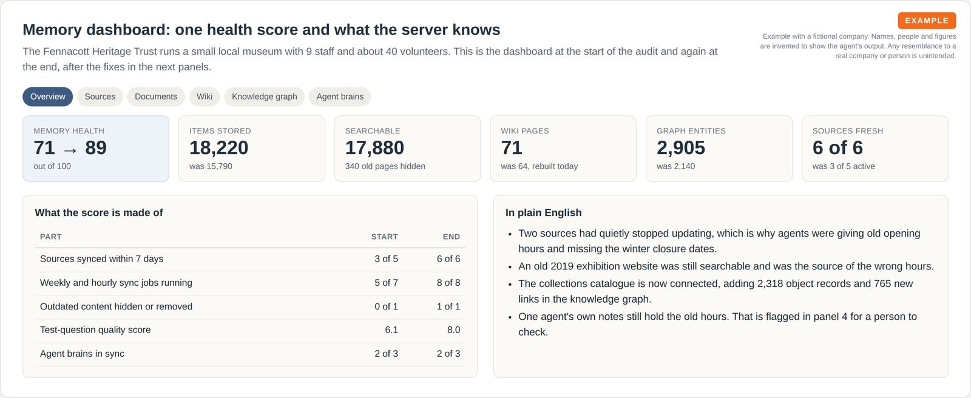The width and height of the screenshot is (971, 398).
Task: Click 'out of 100' under health score
Action: 52,166
